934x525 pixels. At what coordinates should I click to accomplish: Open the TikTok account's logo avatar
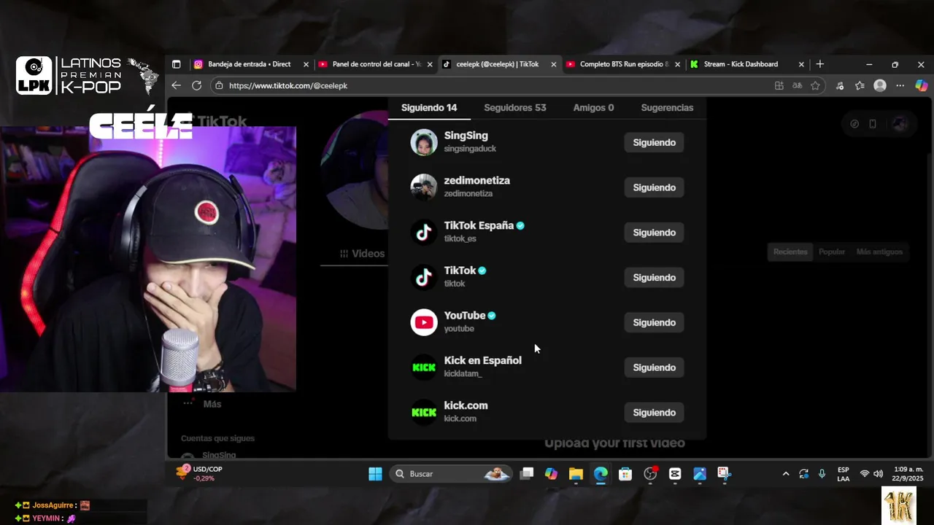pyautogui.click(x=424, y=277)
